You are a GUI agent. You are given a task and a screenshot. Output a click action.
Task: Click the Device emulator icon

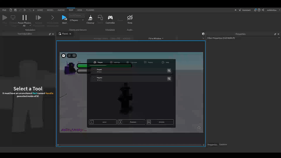click(100, 18)
